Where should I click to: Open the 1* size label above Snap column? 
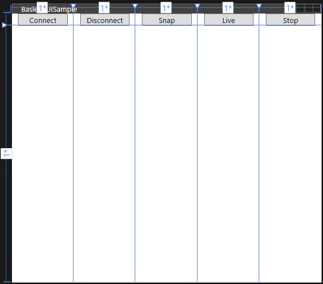point(166,8)
